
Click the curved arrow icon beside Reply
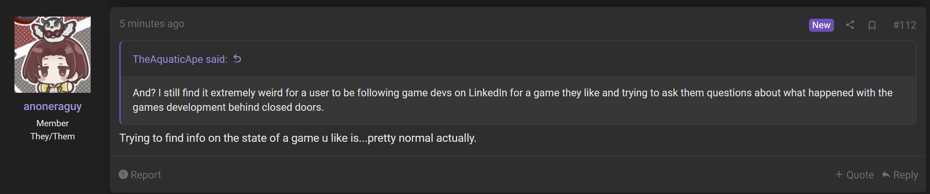[886, 175]
